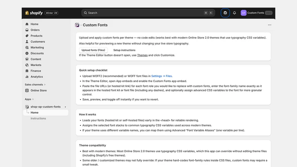Click the Markets globe icon
Screen dimensions: 297x167
(27, 65)
